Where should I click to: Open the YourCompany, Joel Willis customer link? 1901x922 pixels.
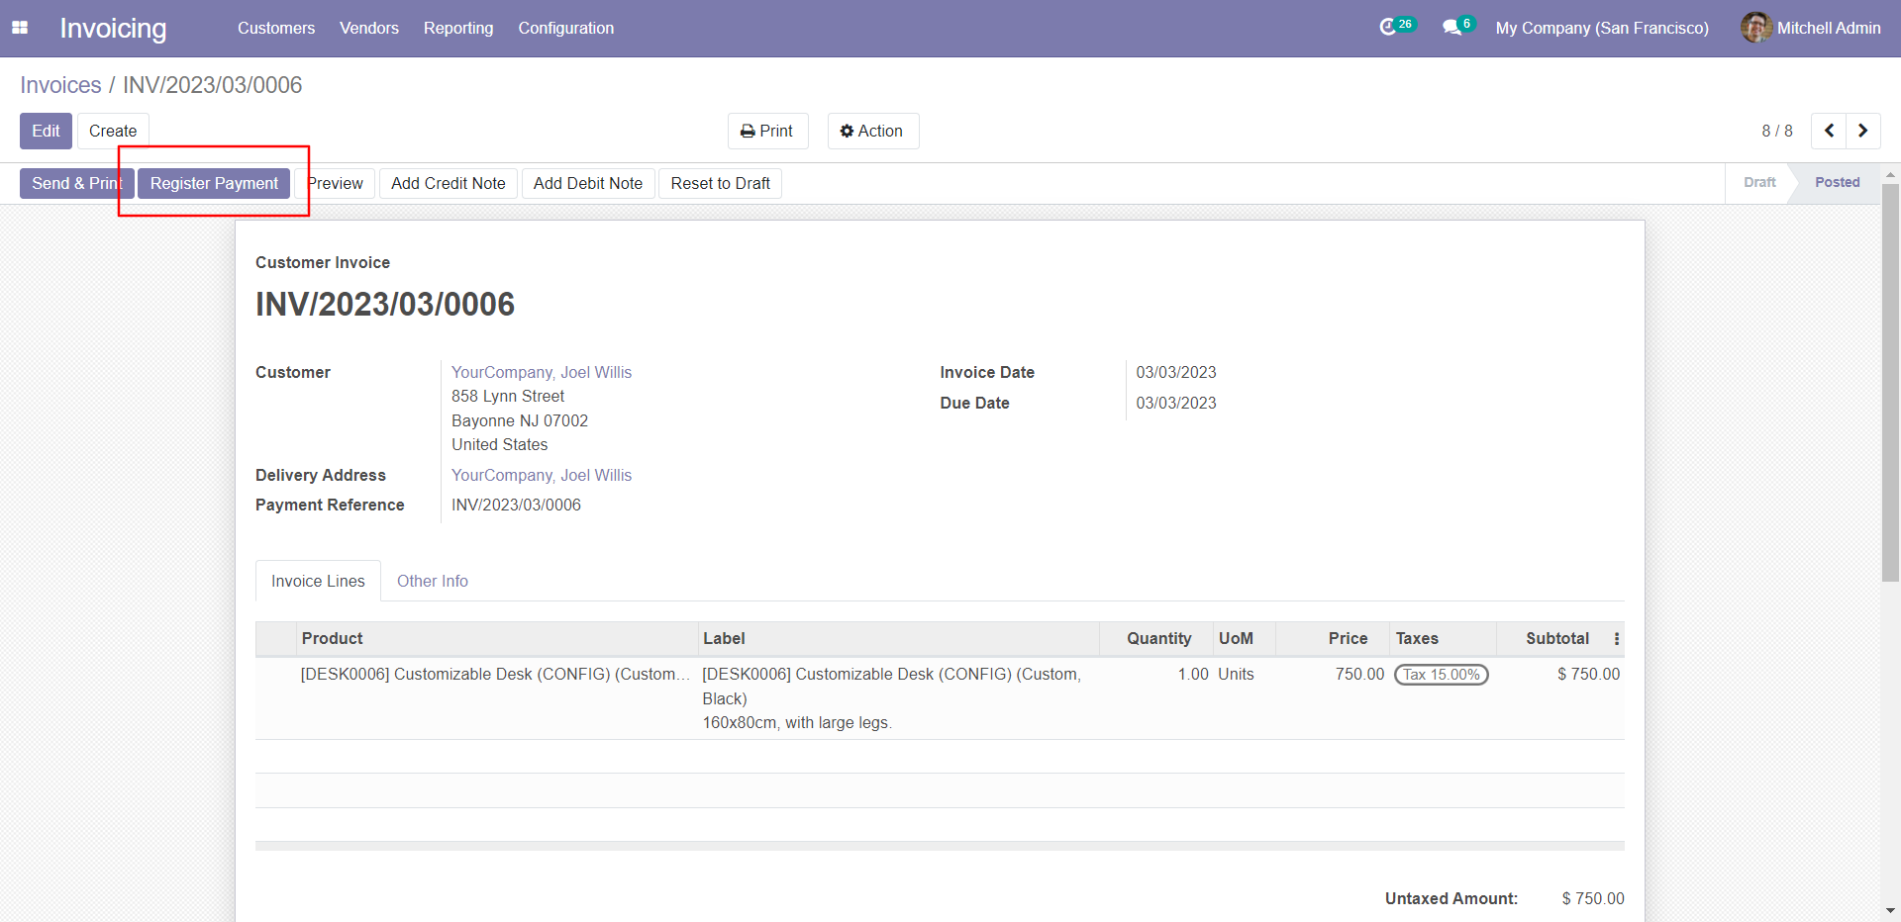coord(542,372)
